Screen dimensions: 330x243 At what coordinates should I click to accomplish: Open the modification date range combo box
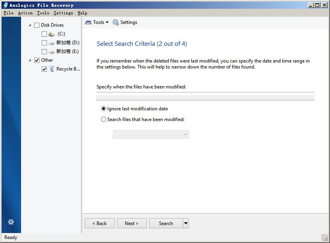click(x=151, y=134)
